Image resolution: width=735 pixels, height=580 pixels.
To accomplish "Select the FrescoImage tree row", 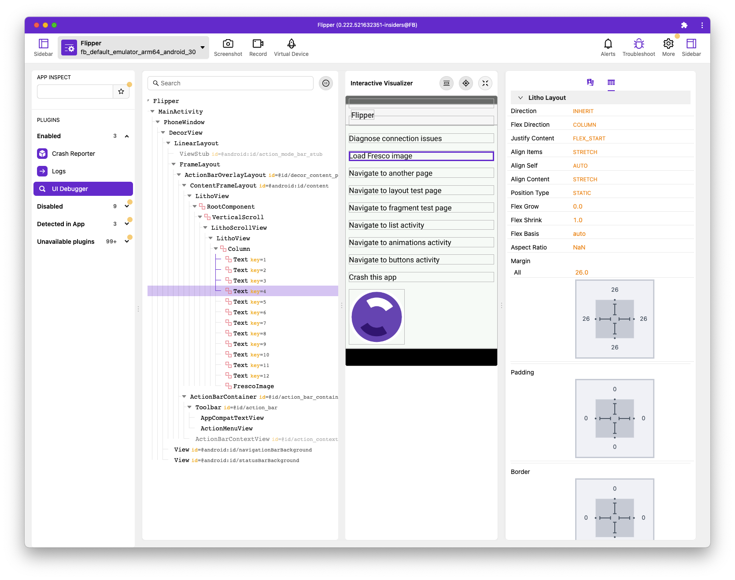I will [243, 386].
